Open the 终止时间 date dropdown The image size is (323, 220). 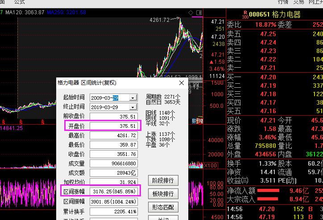tap(133, 107)
